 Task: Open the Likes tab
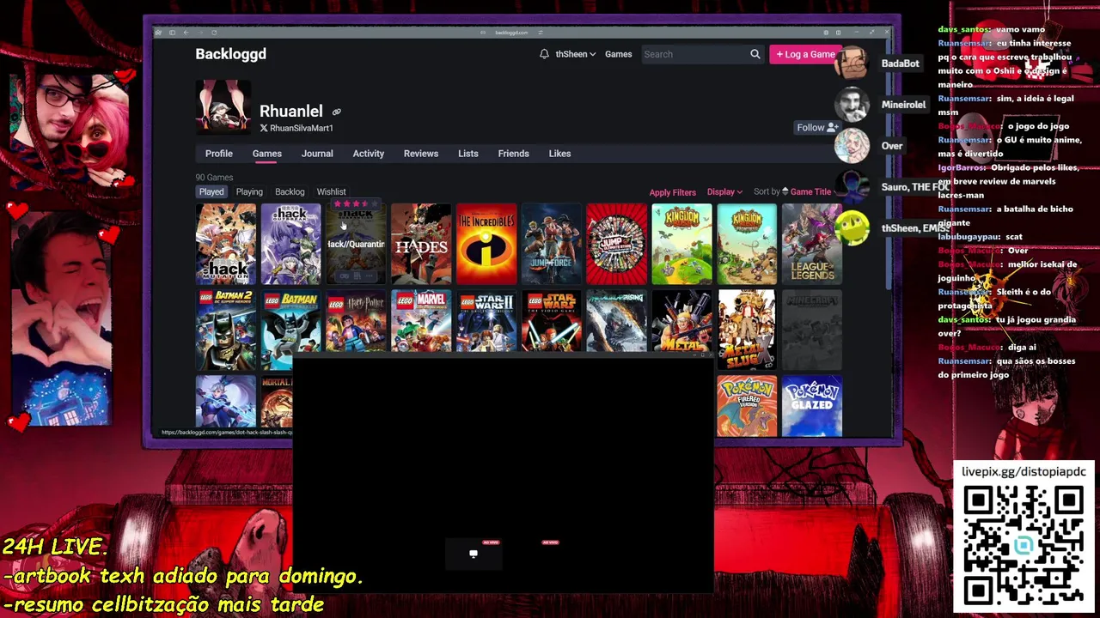pyautogui.click(x=559, y=154)
